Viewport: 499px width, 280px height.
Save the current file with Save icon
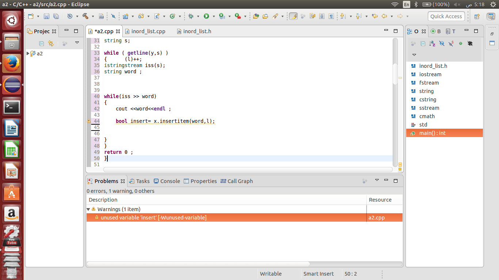click(46, 16)
